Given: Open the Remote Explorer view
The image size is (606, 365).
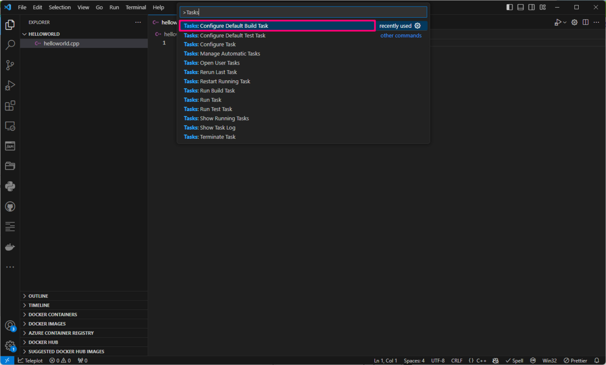Looking at the screenshot, I should point(10,126).
